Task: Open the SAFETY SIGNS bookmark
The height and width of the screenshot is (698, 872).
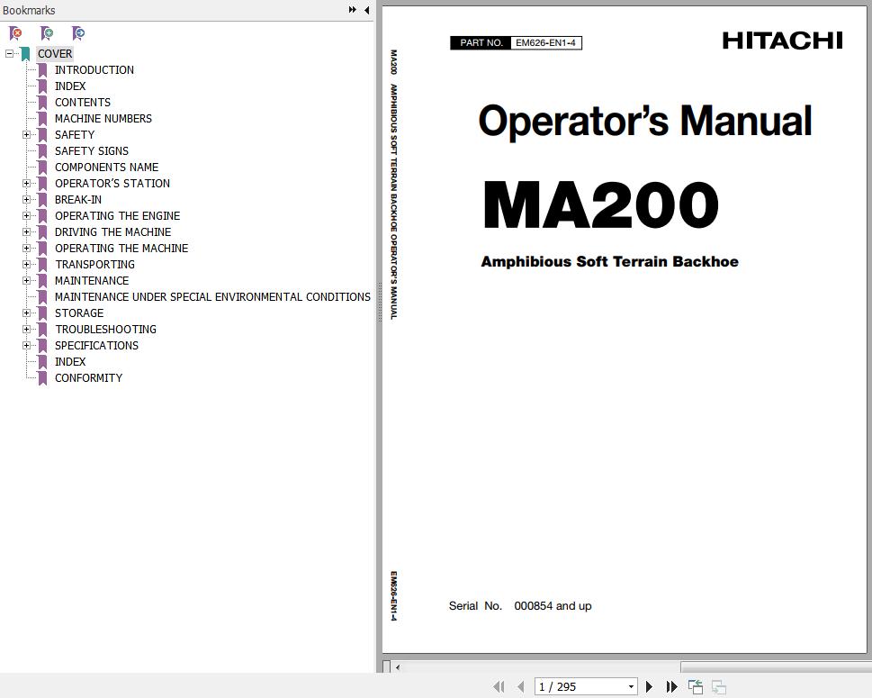Action: coord(91,150)
